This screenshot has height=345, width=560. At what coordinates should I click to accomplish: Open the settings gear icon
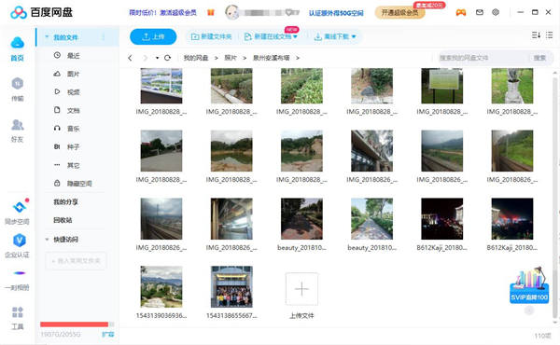pyautogui.click(x=496, y=12)
